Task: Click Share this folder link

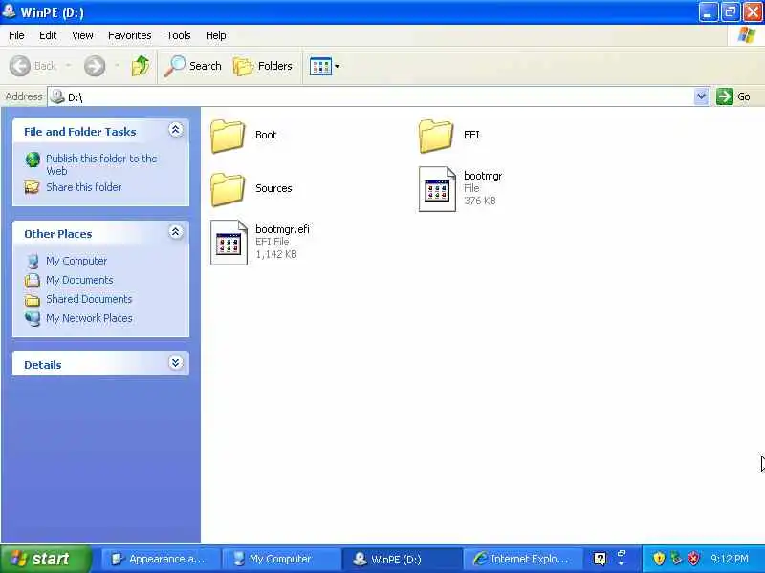Action: tap(84, 187)
